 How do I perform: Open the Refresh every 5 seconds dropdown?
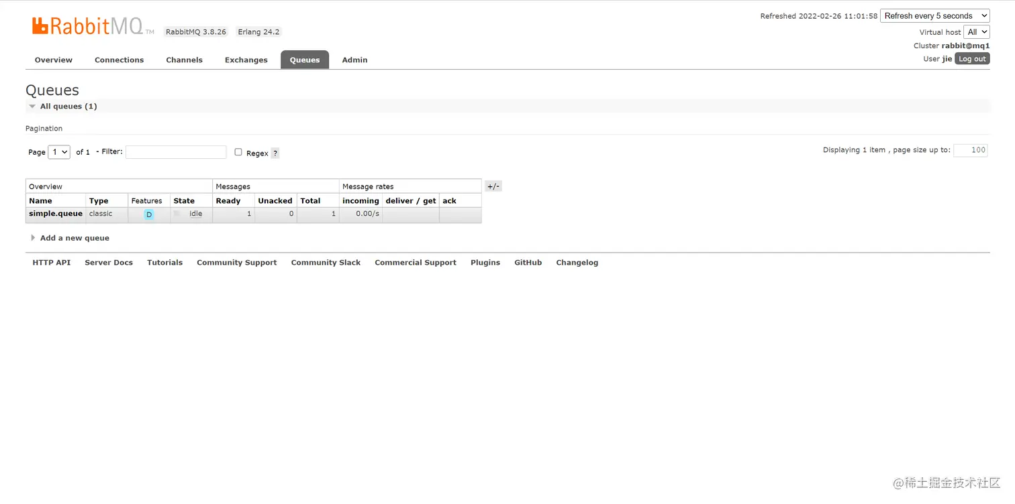(x=935, y=15)
